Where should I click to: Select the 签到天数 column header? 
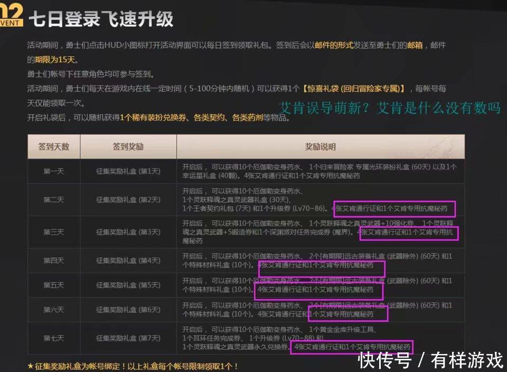point(53,147)
